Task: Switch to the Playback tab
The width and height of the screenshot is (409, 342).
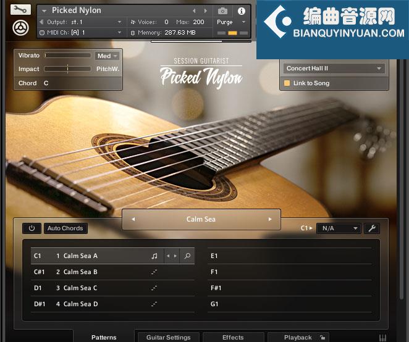Action: click(298, 337)
